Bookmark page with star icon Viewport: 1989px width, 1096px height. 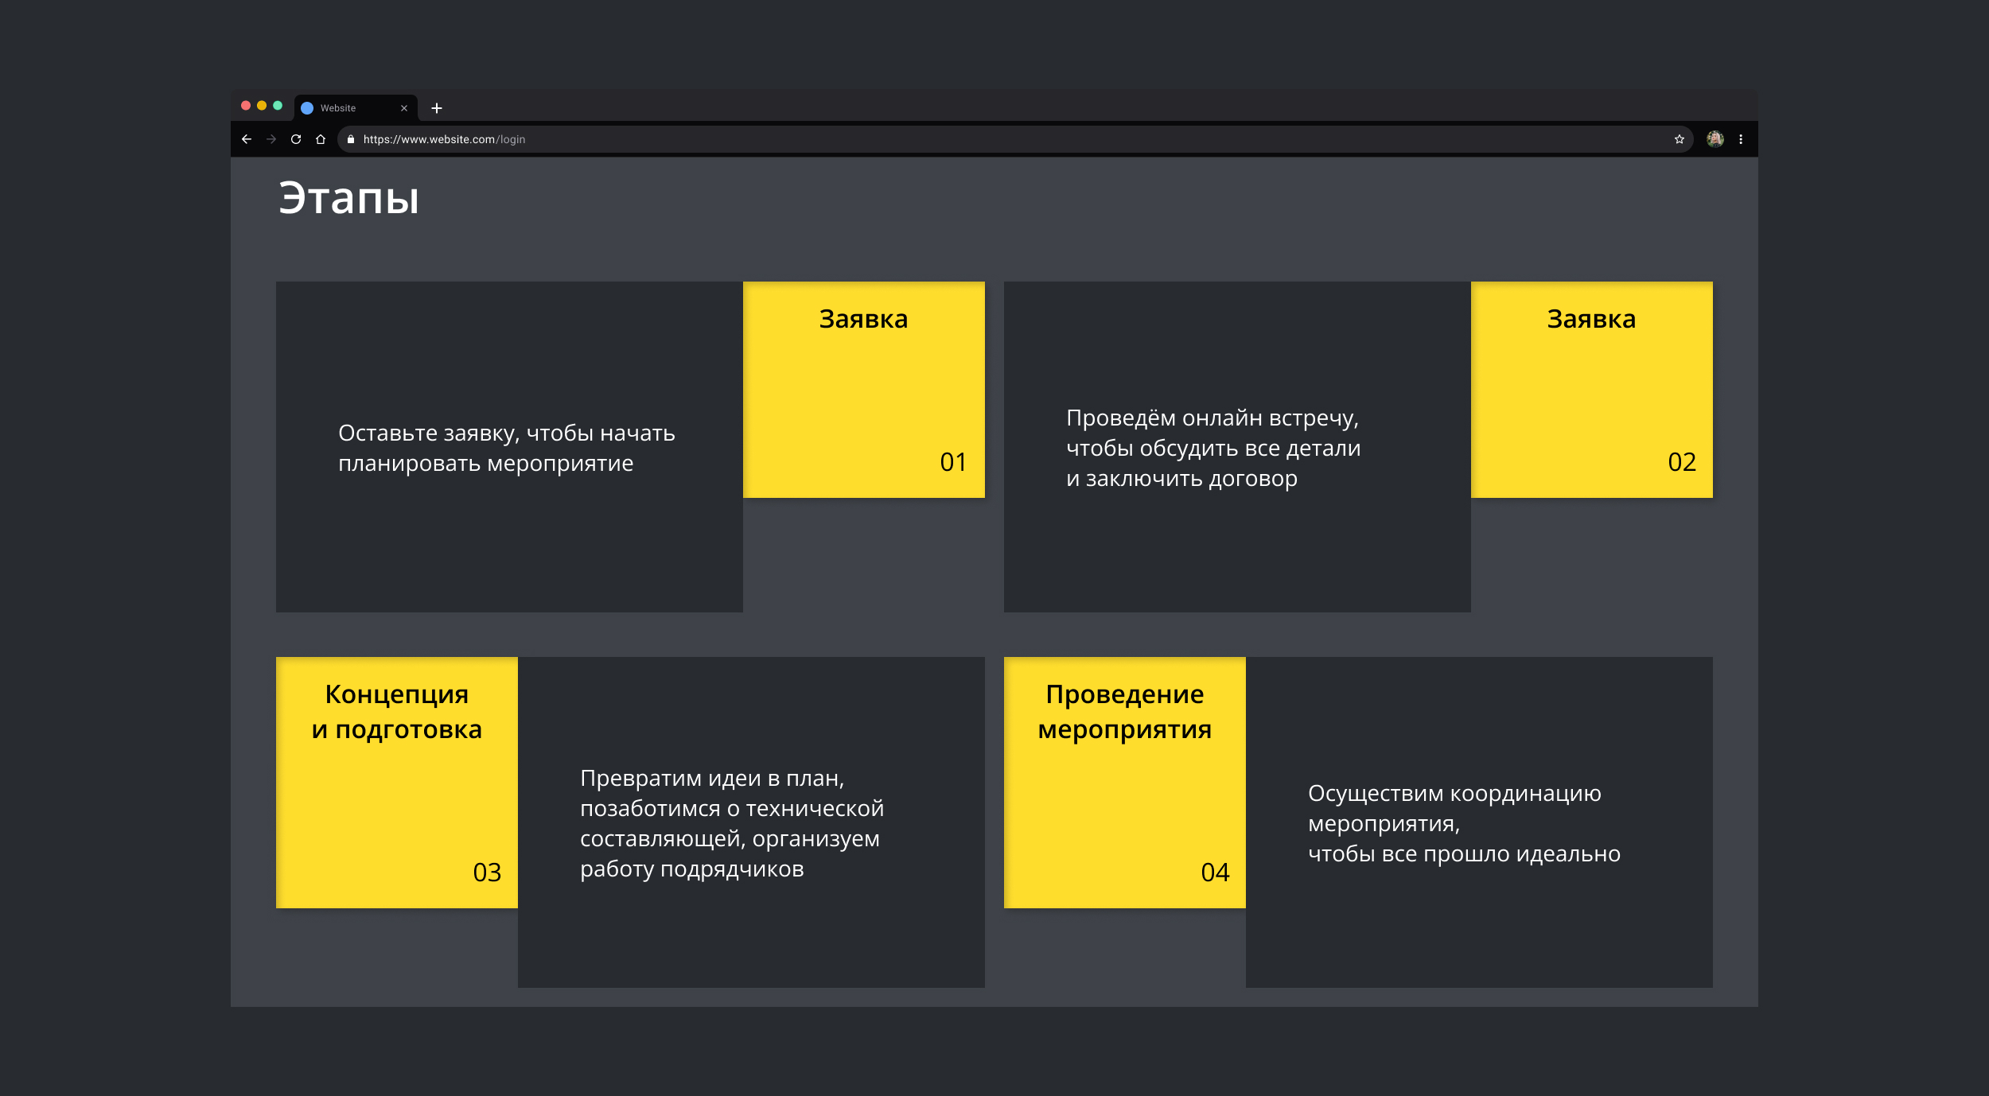pyautogui.click(x=1680, y=139)
